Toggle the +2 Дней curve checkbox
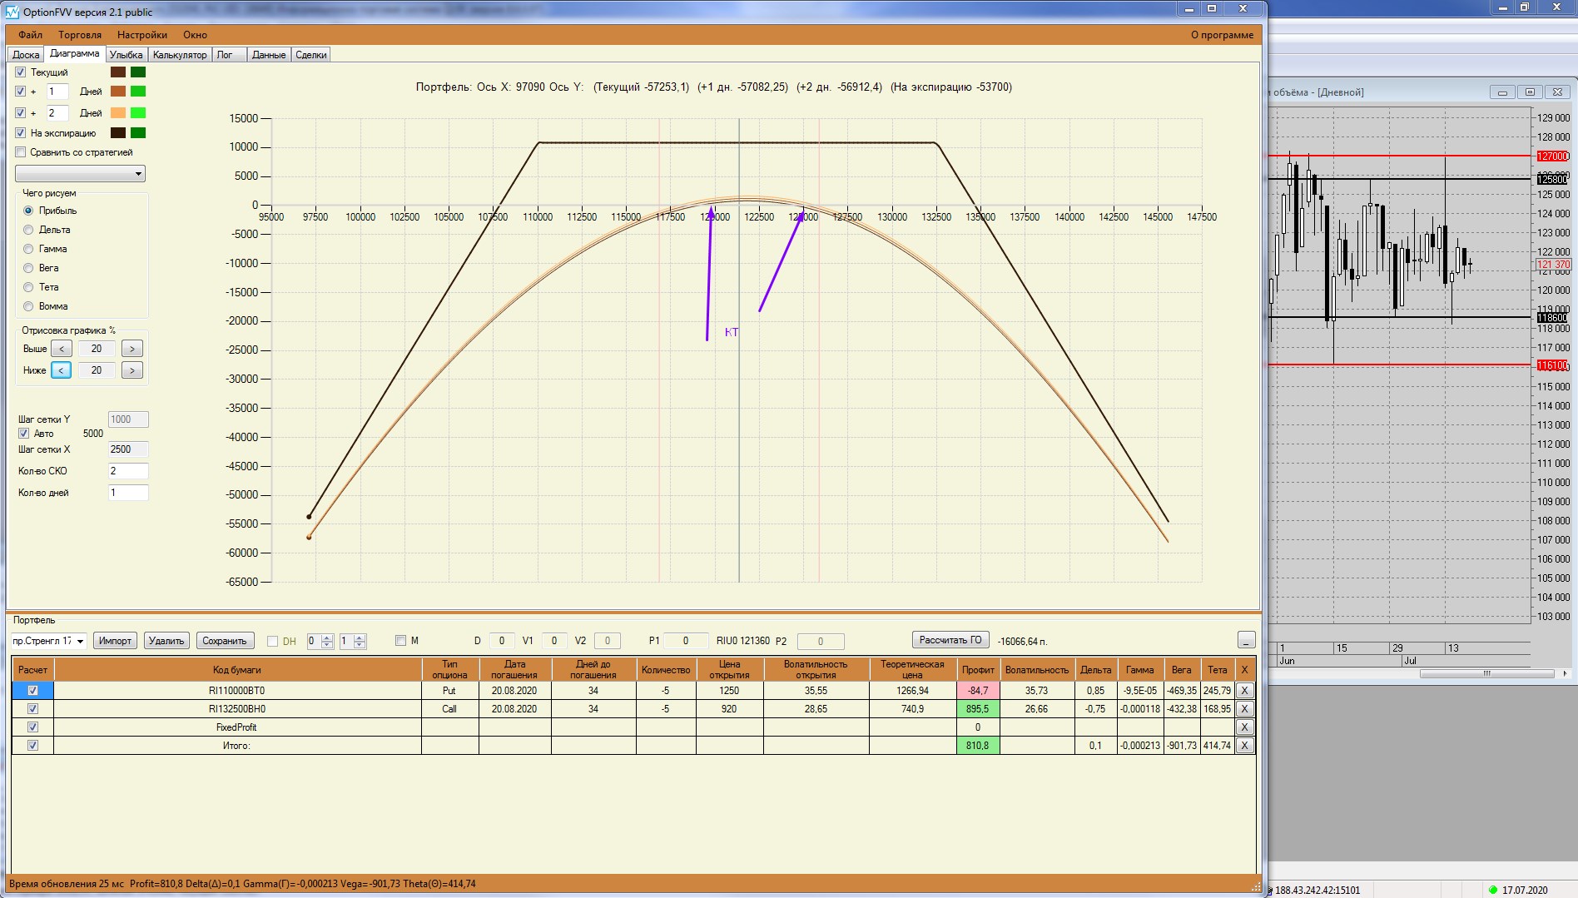This screenshot has width=1578, height=898. (x=21, y=113)
